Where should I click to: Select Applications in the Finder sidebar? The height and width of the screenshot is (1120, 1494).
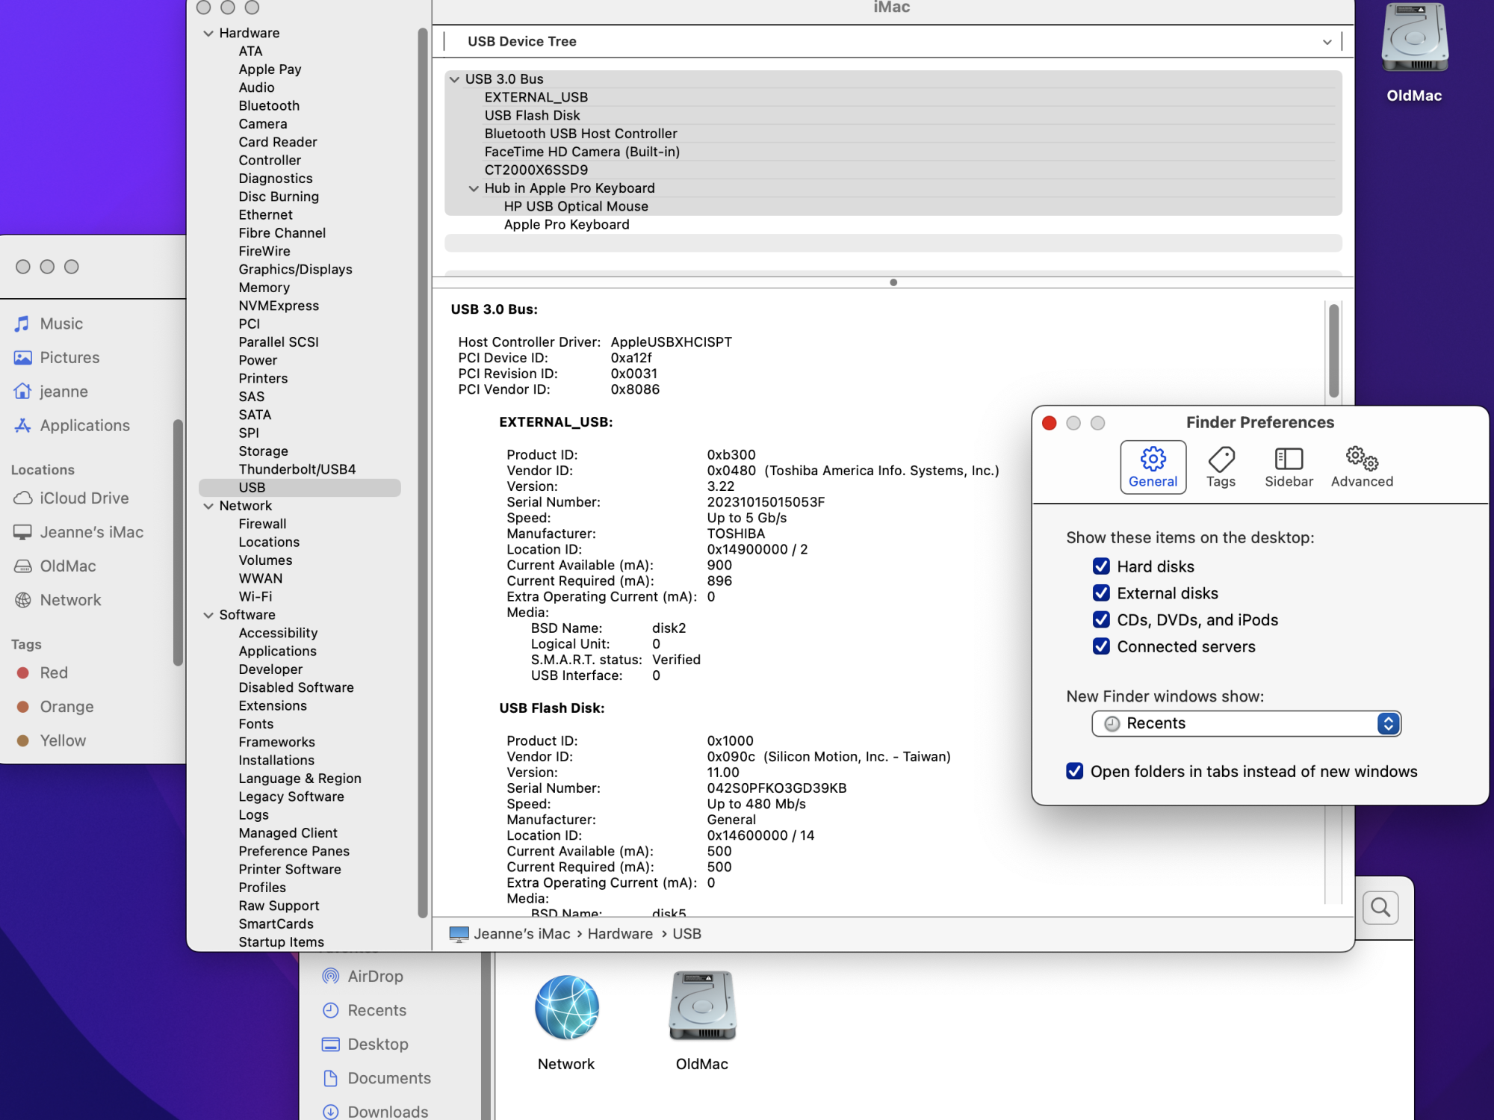pyautogui.click(x=84, y=425)
